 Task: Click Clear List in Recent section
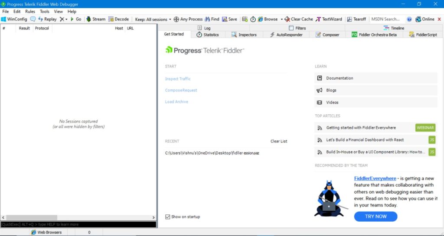279,141
